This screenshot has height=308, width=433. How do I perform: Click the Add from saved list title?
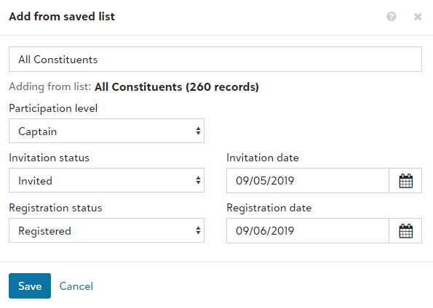[x=62, y=17]
